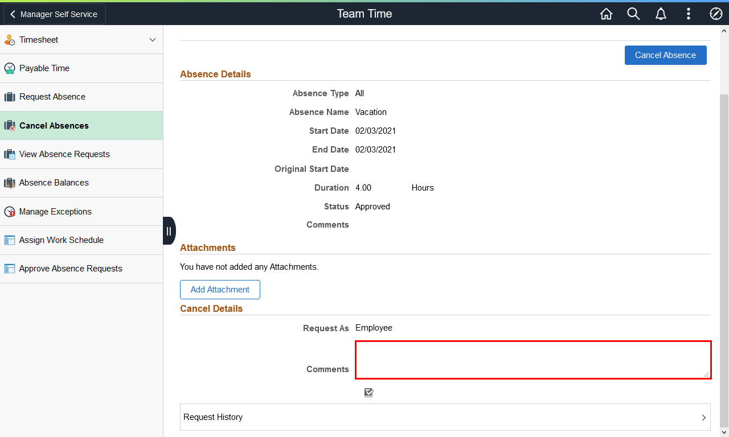
Task: Expand the Timesheet chevron
Action: tap(152, 40)
